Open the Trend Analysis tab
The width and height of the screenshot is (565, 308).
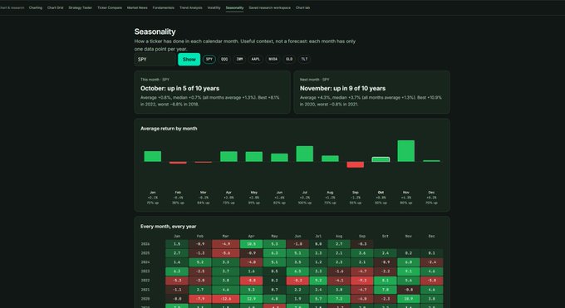pos(190,7)
